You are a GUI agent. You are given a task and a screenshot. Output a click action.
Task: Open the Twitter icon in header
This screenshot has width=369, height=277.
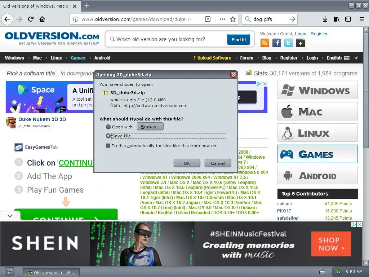click(289, 43)
